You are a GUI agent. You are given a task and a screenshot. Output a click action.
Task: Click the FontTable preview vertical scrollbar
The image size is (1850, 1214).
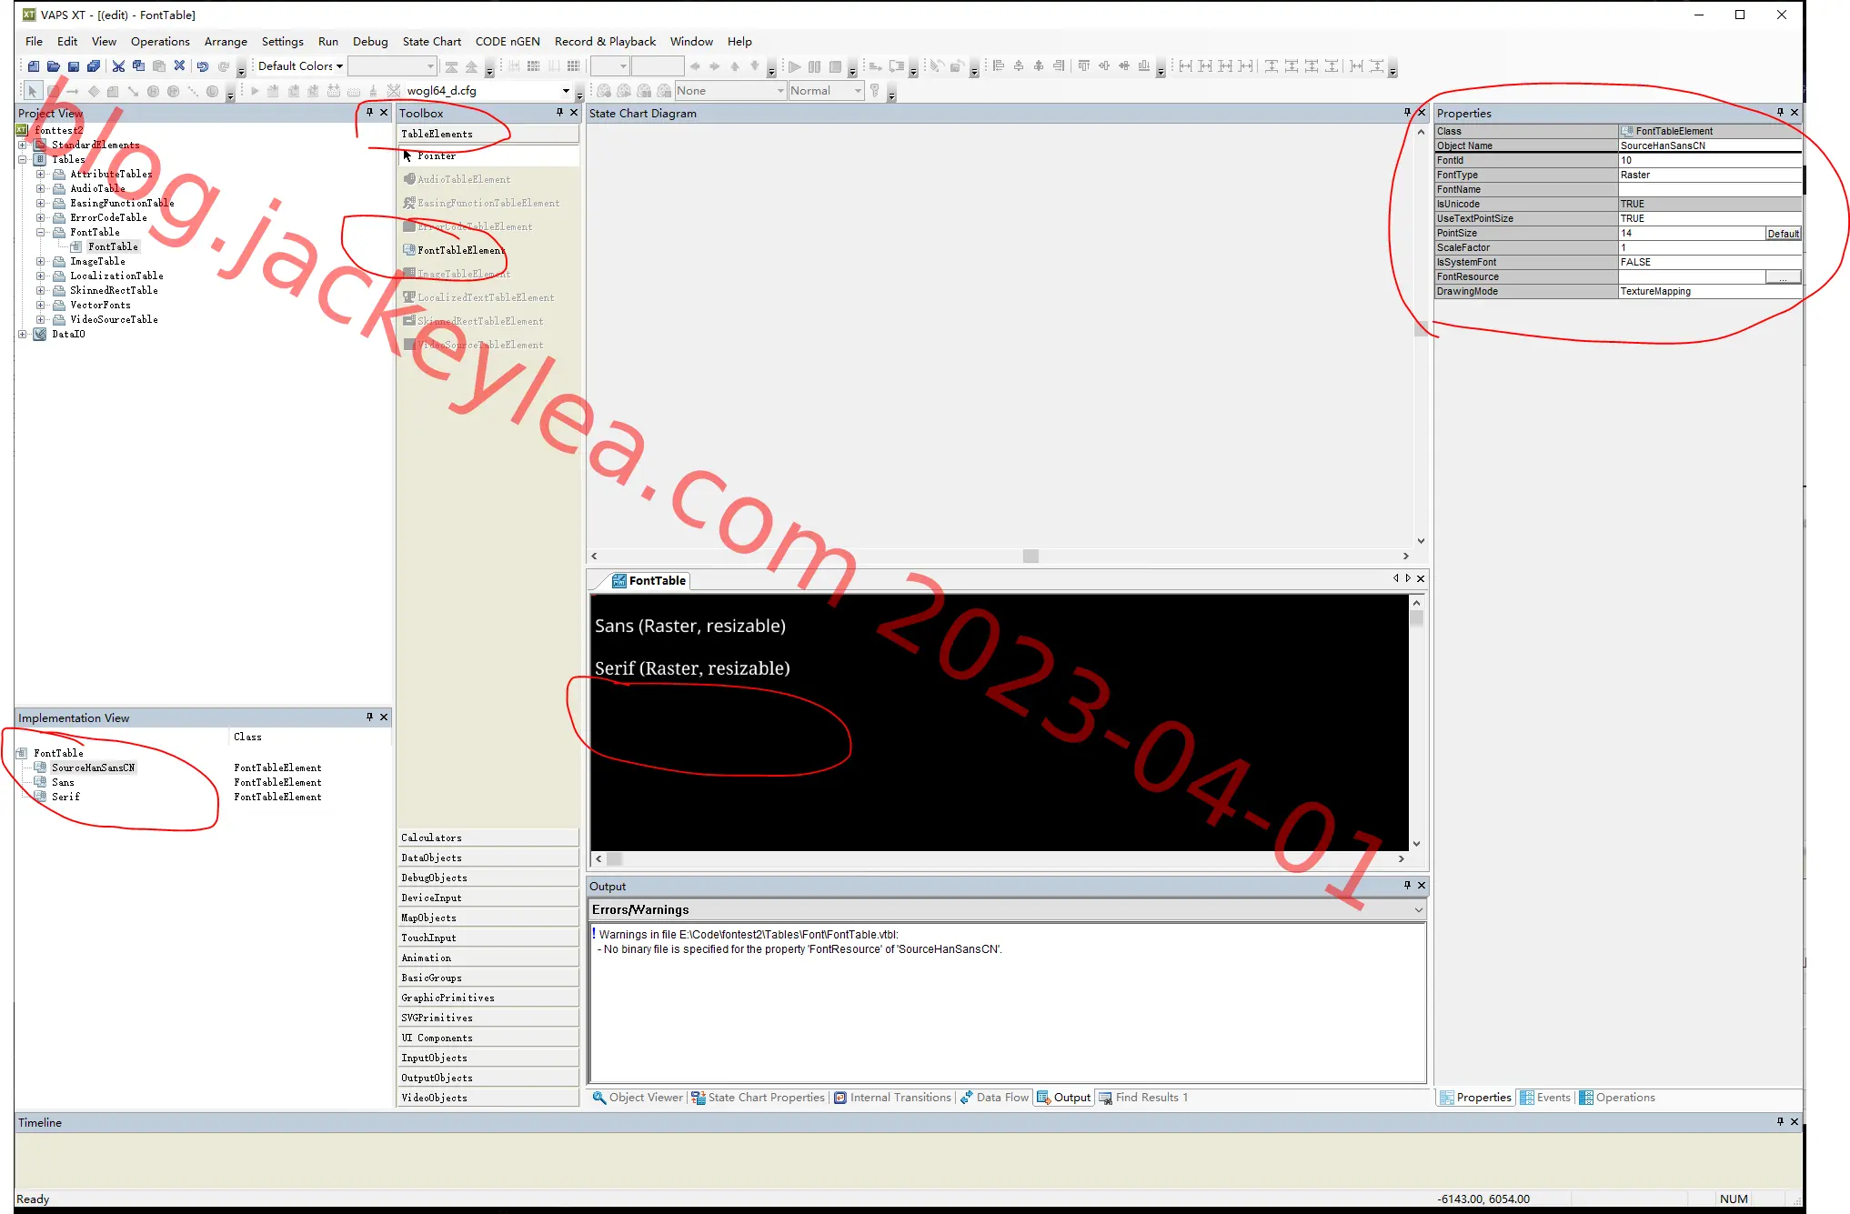click(x=1416, y=723)
